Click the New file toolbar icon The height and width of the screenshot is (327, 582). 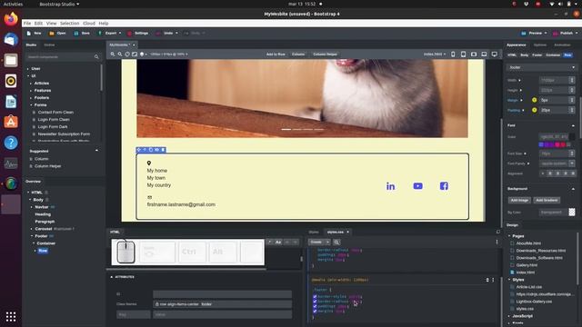point(29,33)
